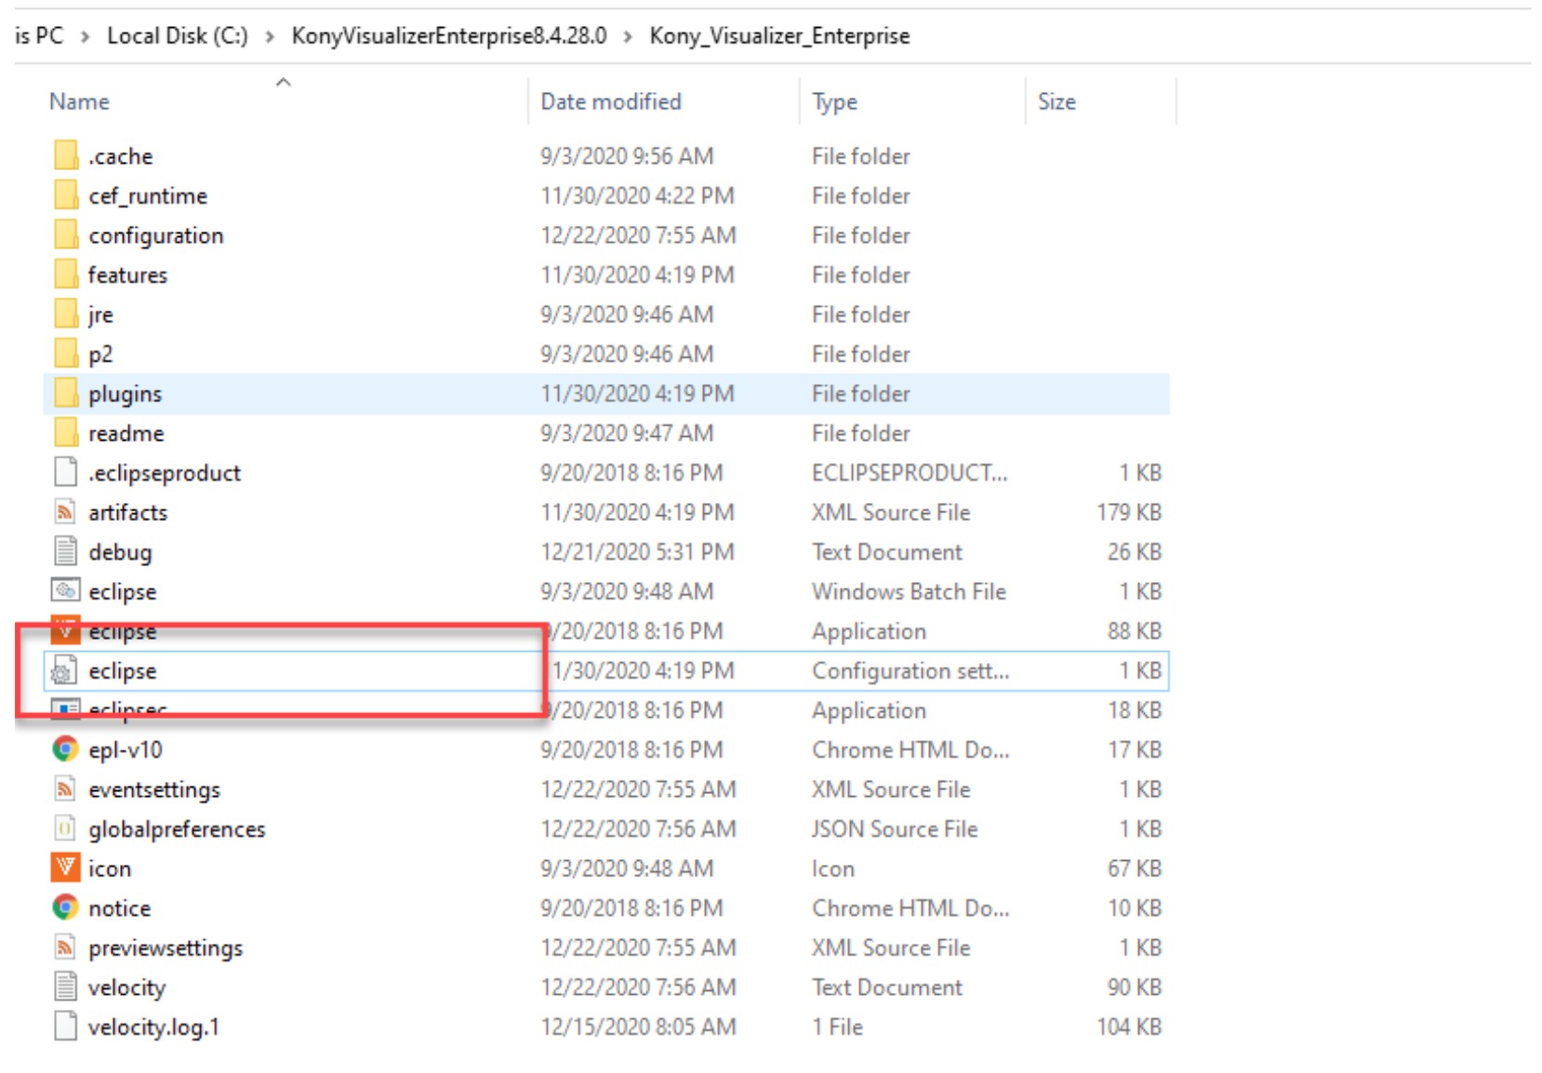Select the folder name 'plugins'

coord(125,393)
